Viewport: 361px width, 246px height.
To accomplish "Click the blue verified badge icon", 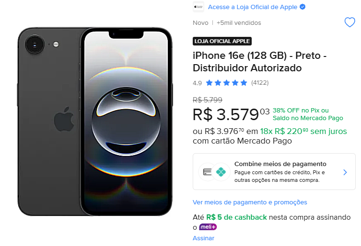I will tap(303, 7).
